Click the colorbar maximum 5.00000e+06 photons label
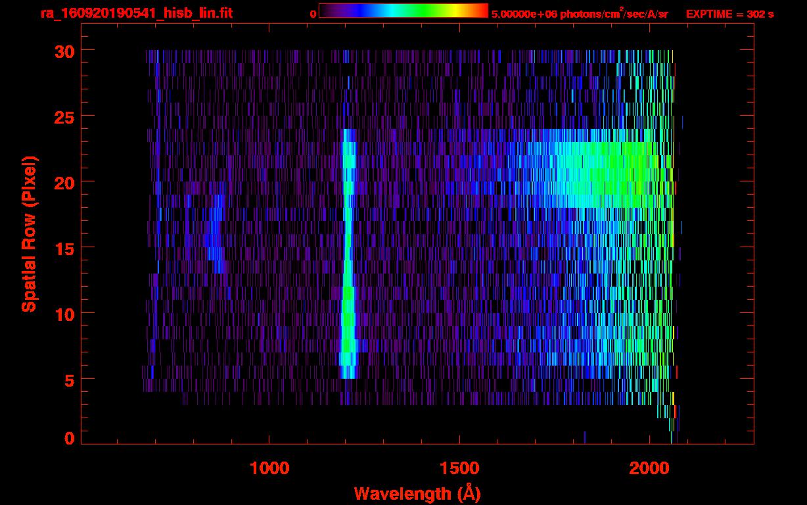This screenshot has width=807, height=505. pos(580,14)
